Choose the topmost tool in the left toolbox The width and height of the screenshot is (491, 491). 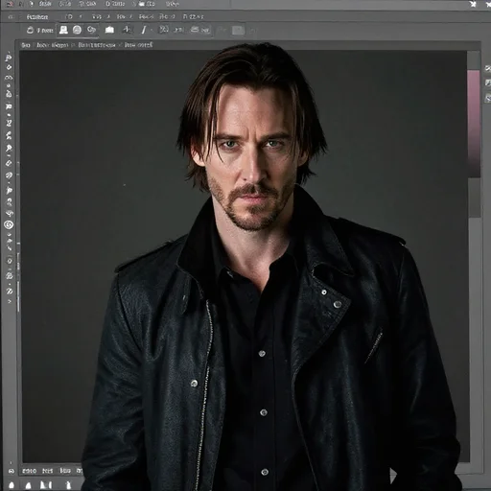coord(9,58)
